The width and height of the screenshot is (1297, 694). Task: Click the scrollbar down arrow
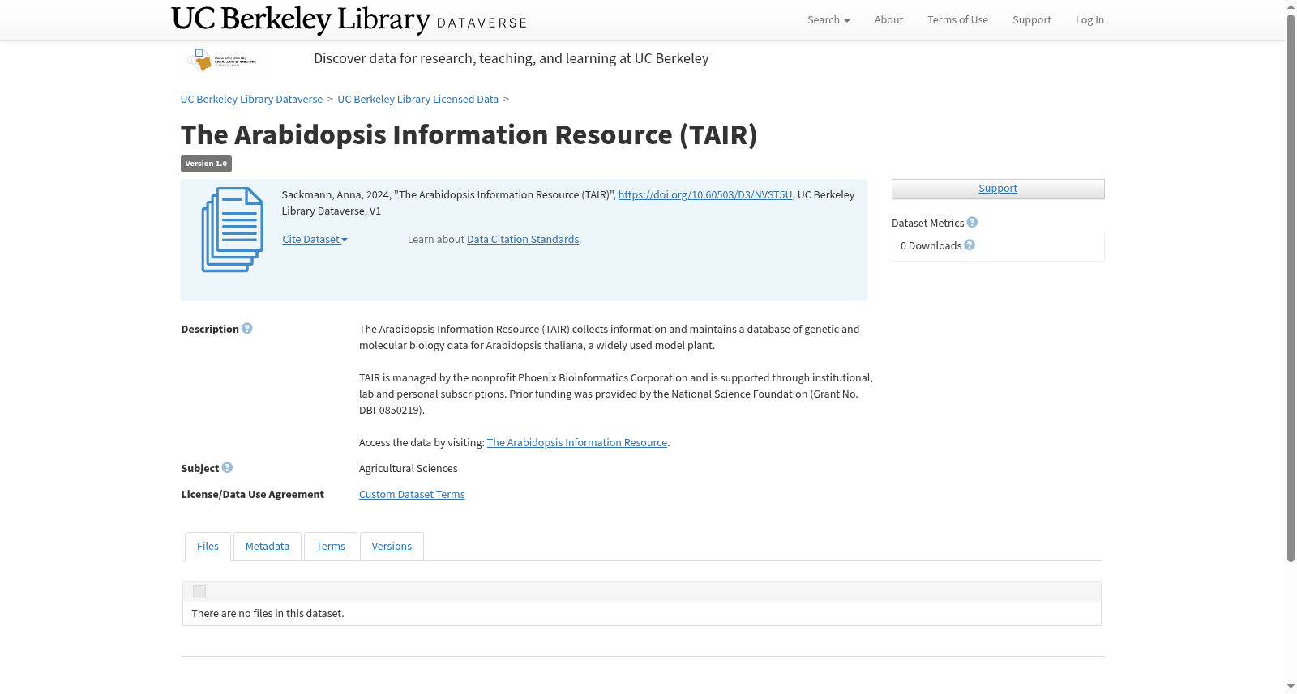[x=1291, y=687]
